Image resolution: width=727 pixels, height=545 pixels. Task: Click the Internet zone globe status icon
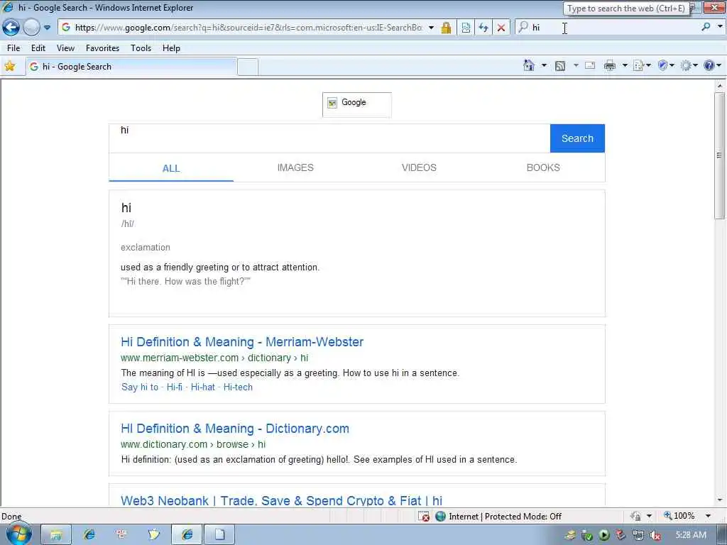[440, 517]
